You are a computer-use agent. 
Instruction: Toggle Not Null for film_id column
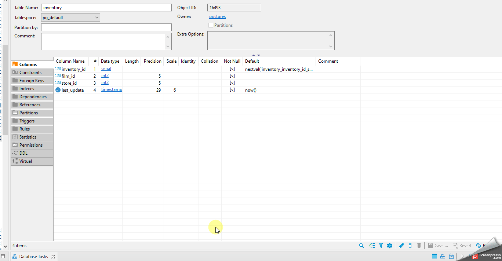point(232,76)
